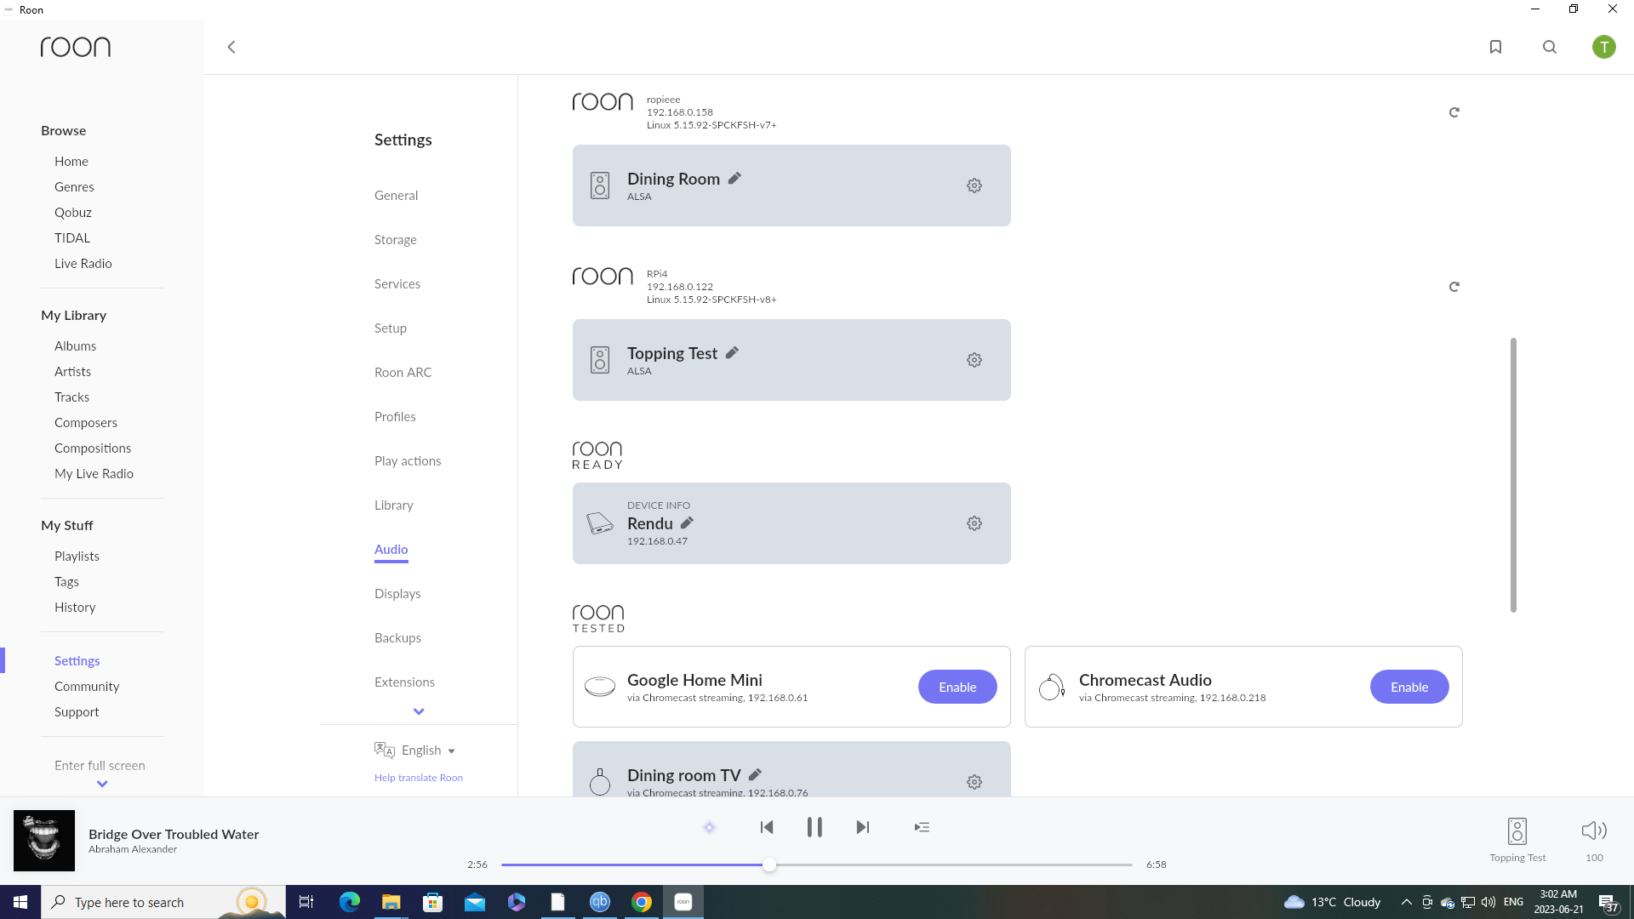
Task: Expand more settings categories chevron below Extensions
Action: tap(419, 711)
